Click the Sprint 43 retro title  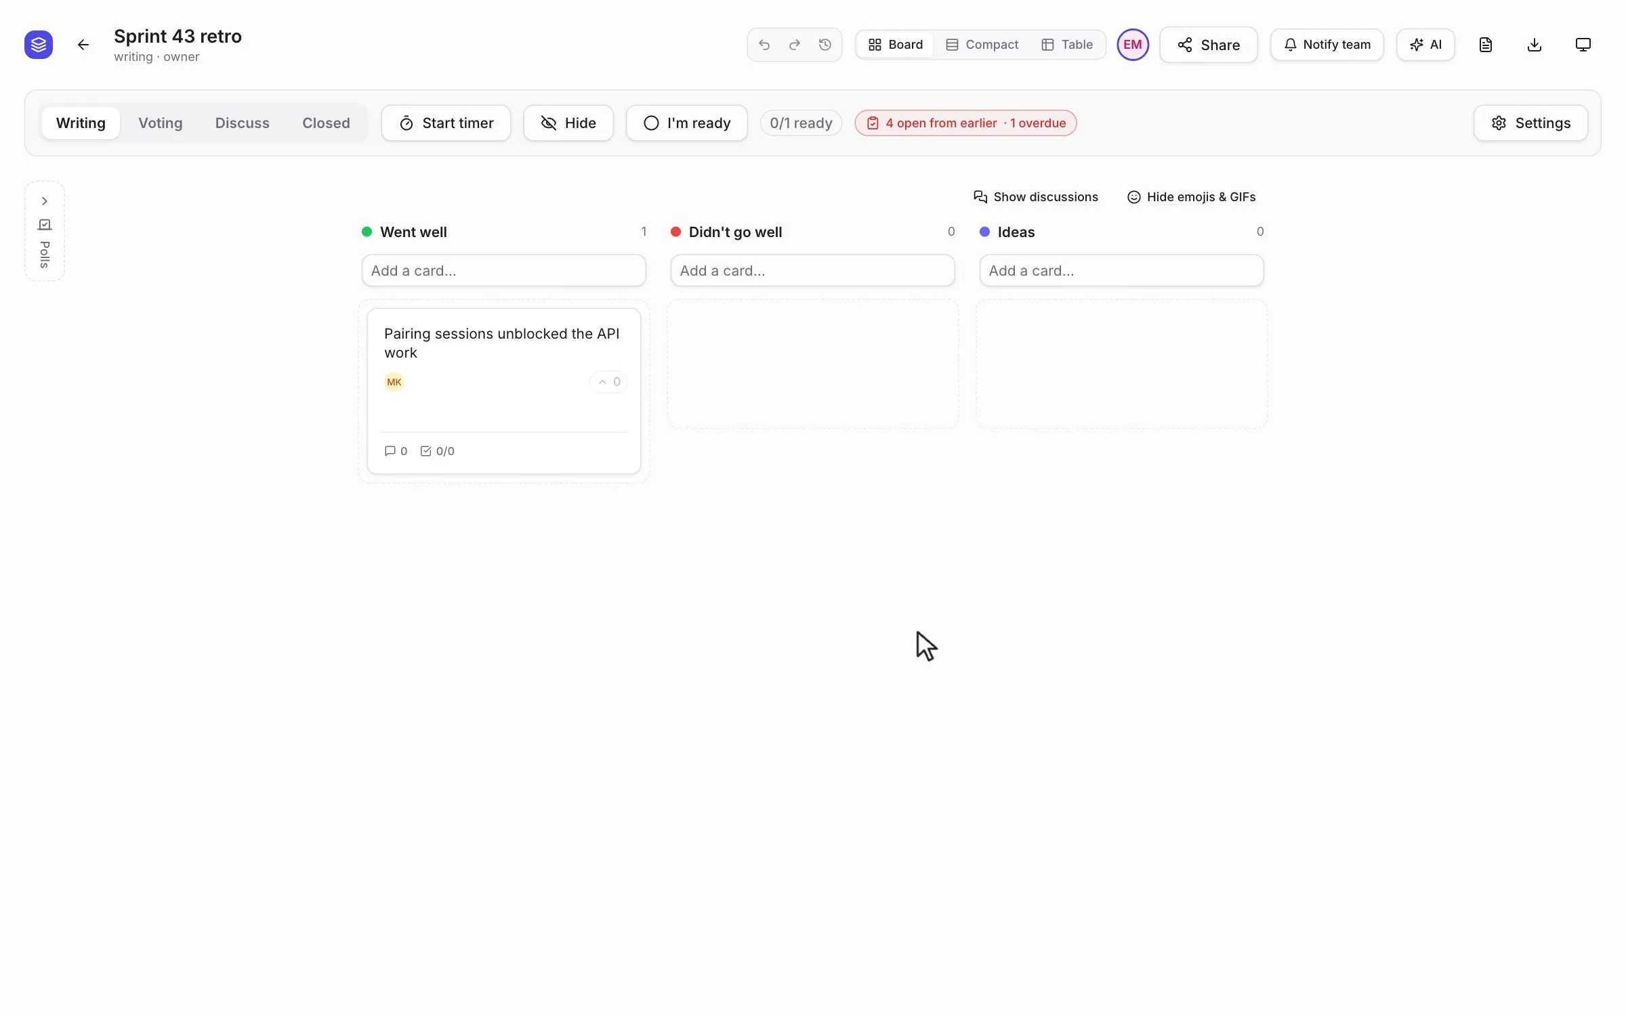click(x=178, y=36)
